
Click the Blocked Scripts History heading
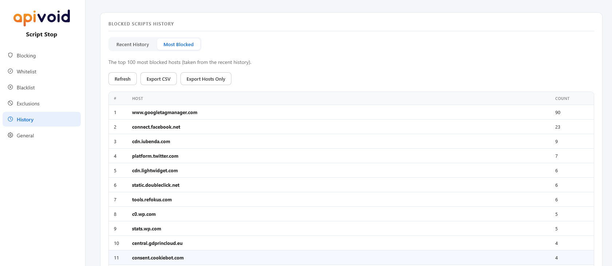tap(141, 24)
